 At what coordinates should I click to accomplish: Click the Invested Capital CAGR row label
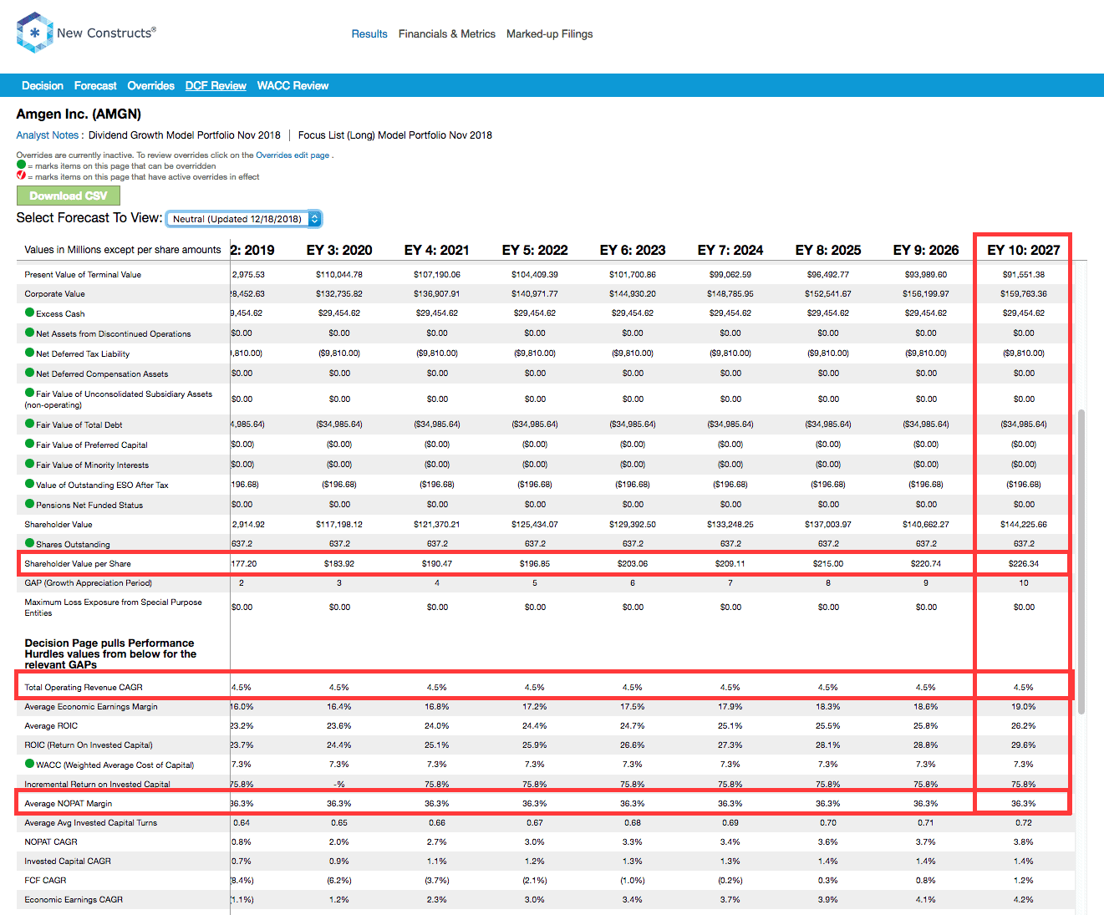coord(68,862)
